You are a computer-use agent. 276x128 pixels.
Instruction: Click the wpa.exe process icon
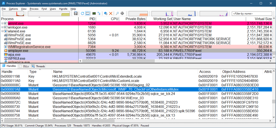coord(6,55)
